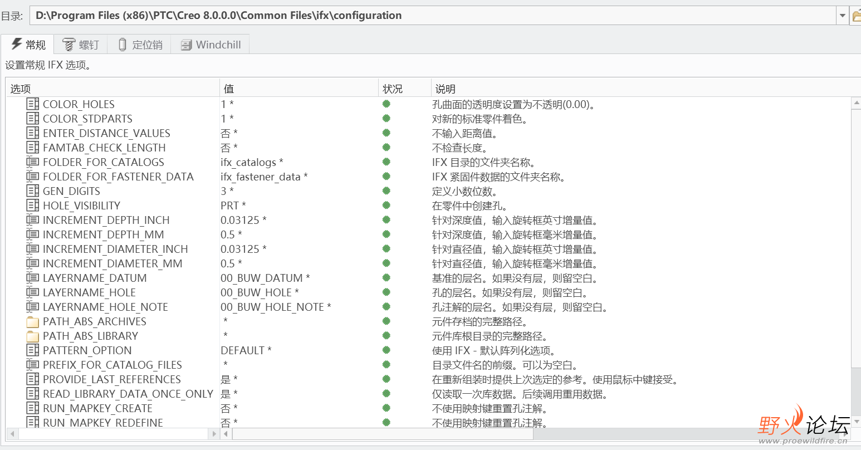861x450 pixels.
Task: Click the INCREMENT_DIAMETER_INCH option icon
Action: (x=33, y=249)
